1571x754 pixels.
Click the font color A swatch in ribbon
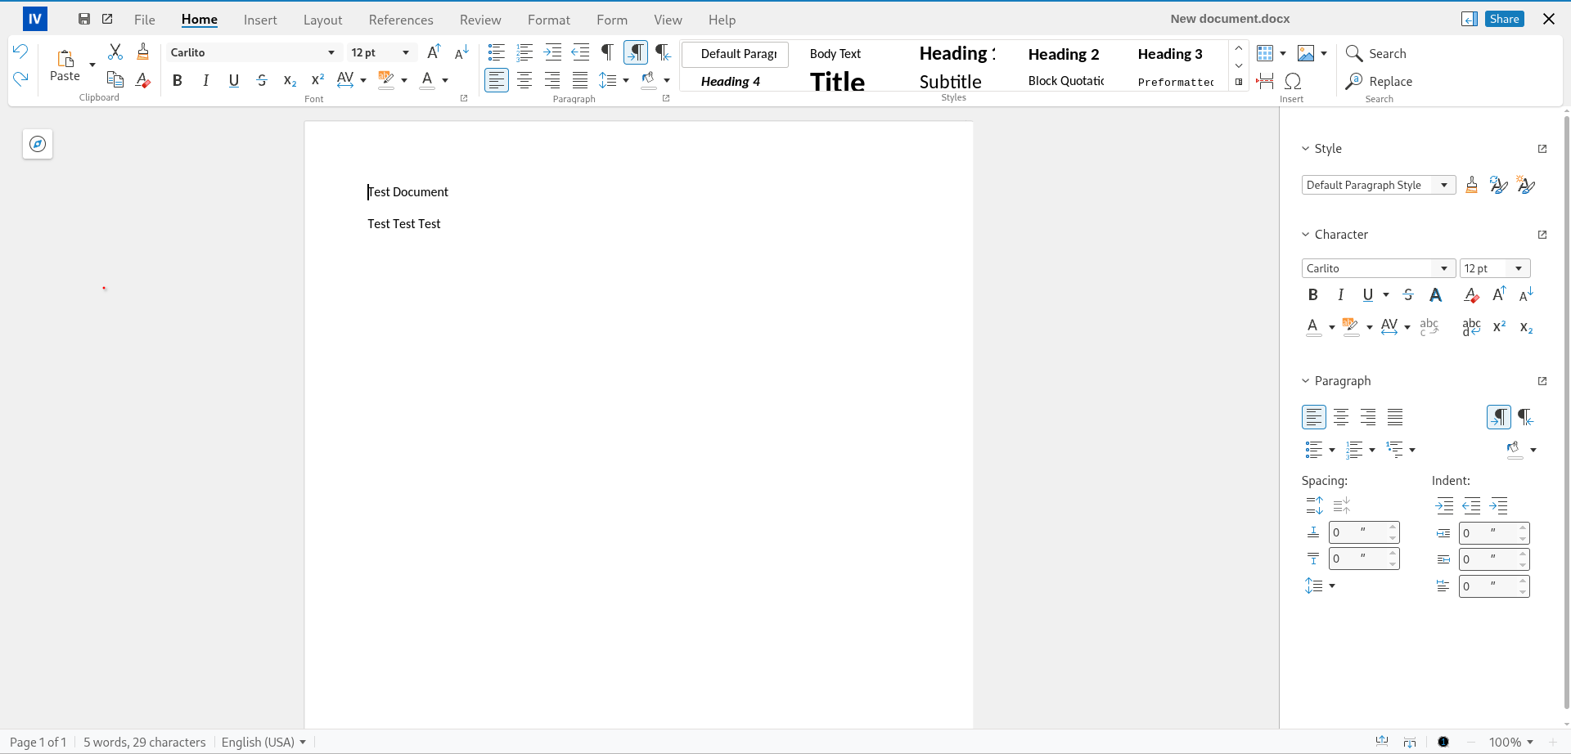[x=426, y=80]
